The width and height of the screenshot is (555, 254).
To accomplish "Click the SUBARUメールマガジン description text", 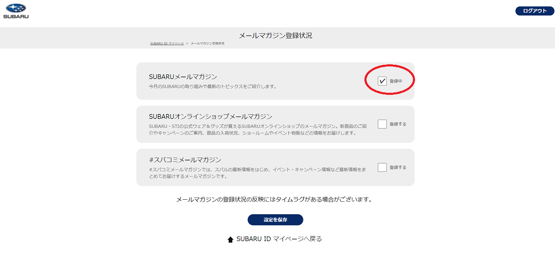I will point(213,87).
